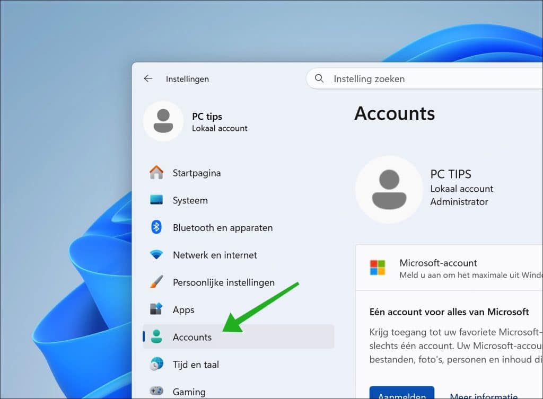Click the large PC TIPS profile picture
The height and width of the screenshot is (399, 543).
pos(389,189)
